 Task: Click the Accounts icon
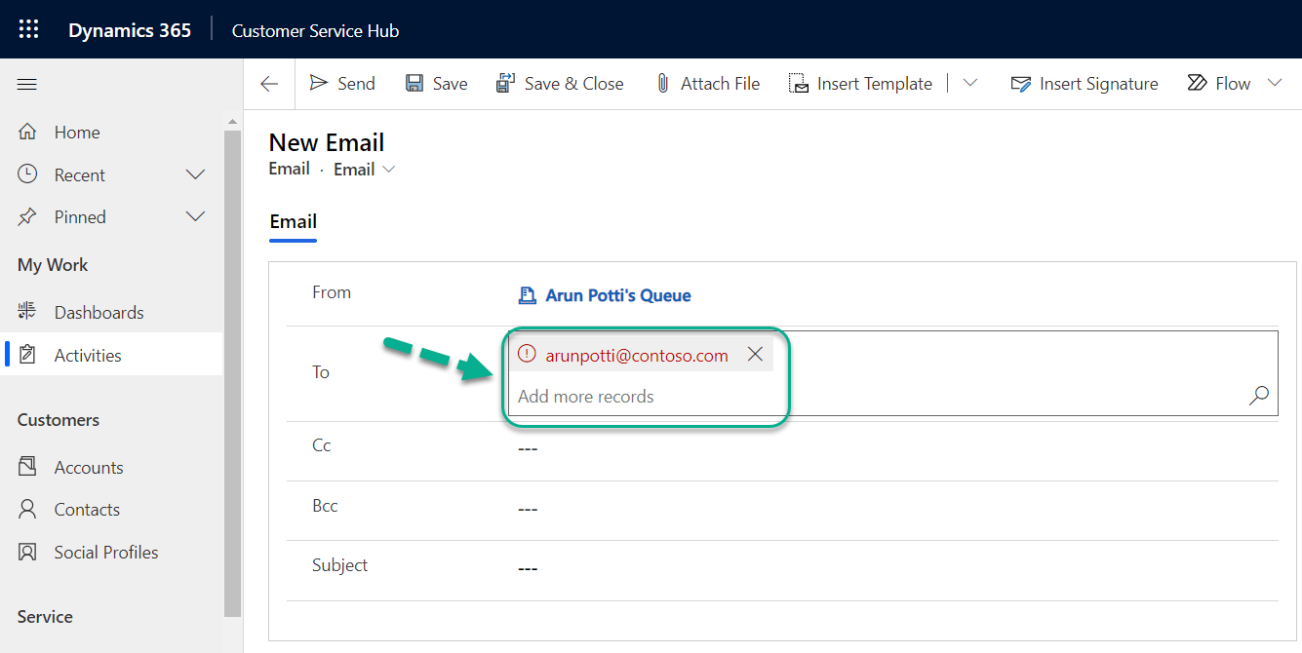(x=27, y=467)
